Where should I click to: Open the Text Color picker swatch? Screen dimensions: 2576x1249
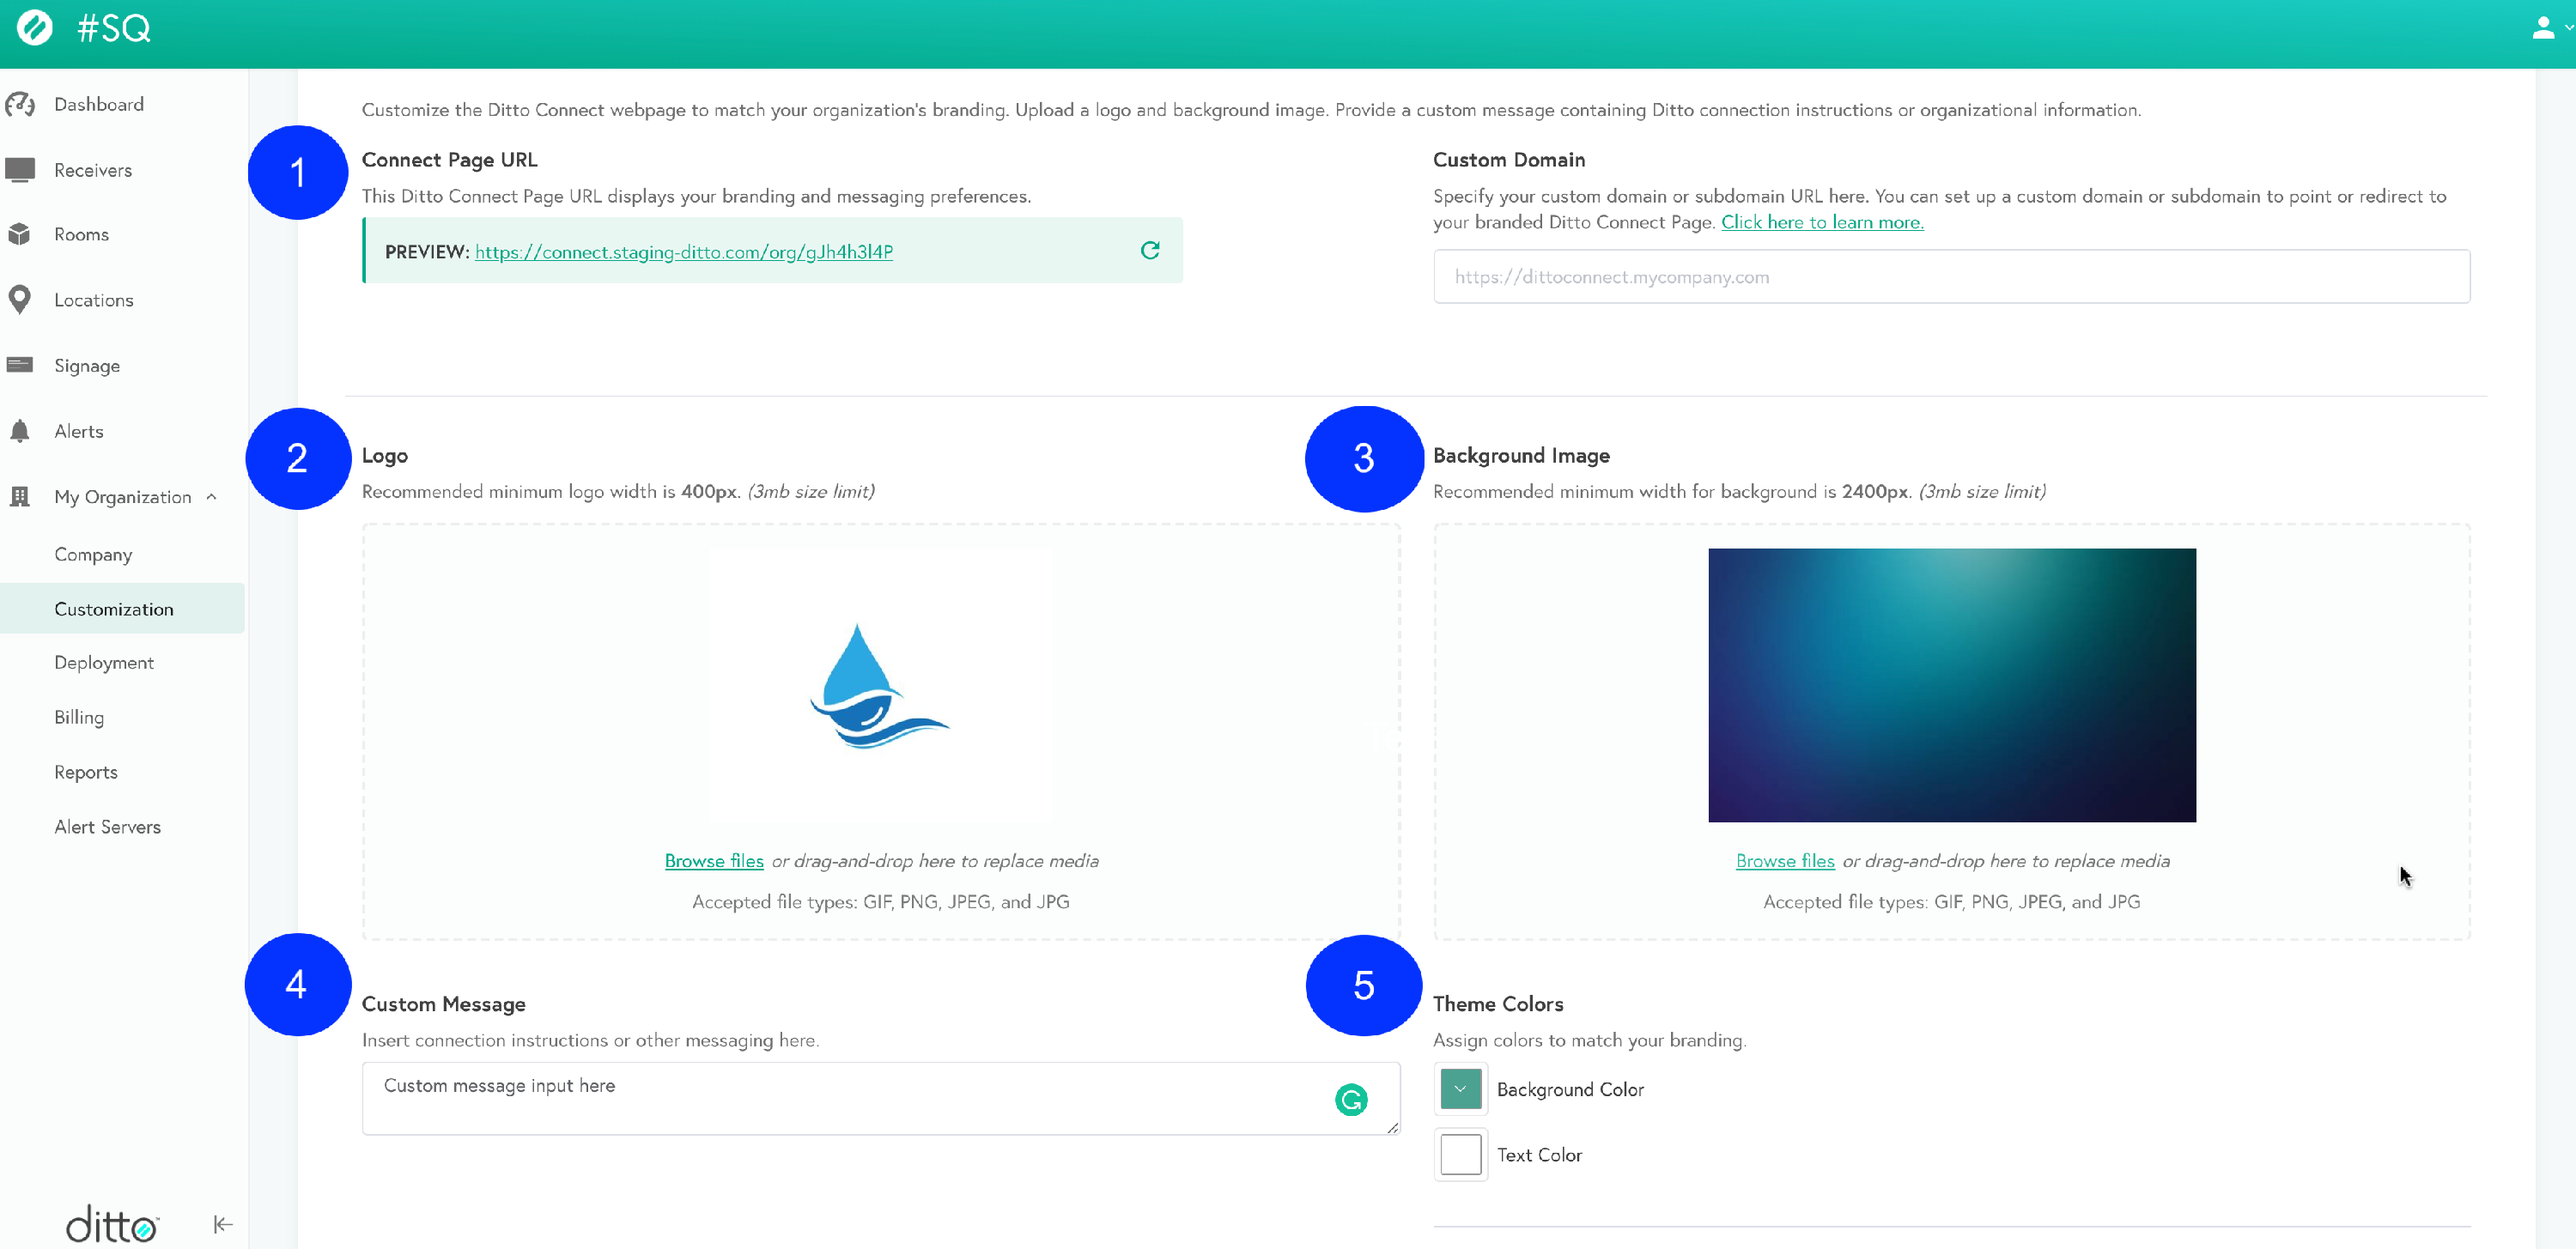pyautogui.click(x=1461, y=1155)
